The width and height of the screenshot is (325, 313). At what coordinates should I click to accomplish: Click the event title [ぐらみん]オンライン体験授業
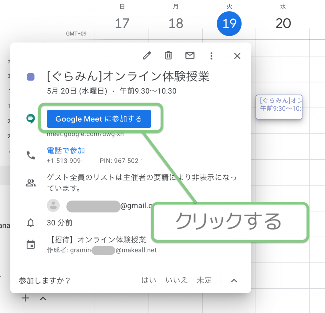pos(128,76)
